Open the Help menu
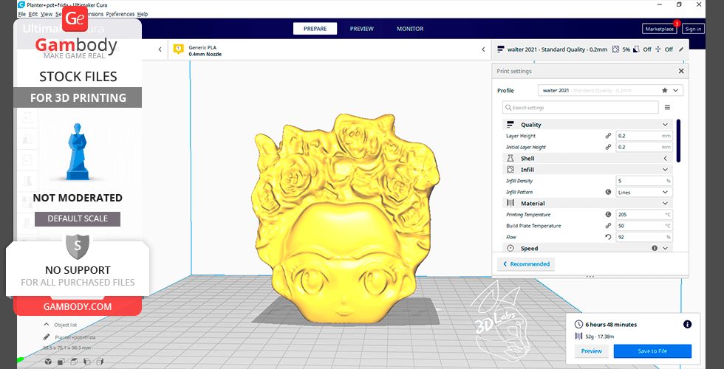The height and width of the screenshot is (369, 724). coord(143,14)
